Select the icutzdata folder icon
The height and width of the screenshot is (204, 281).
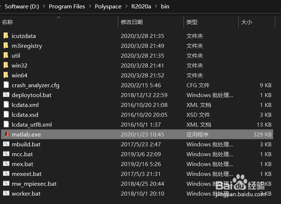click(x=6, y=36)
